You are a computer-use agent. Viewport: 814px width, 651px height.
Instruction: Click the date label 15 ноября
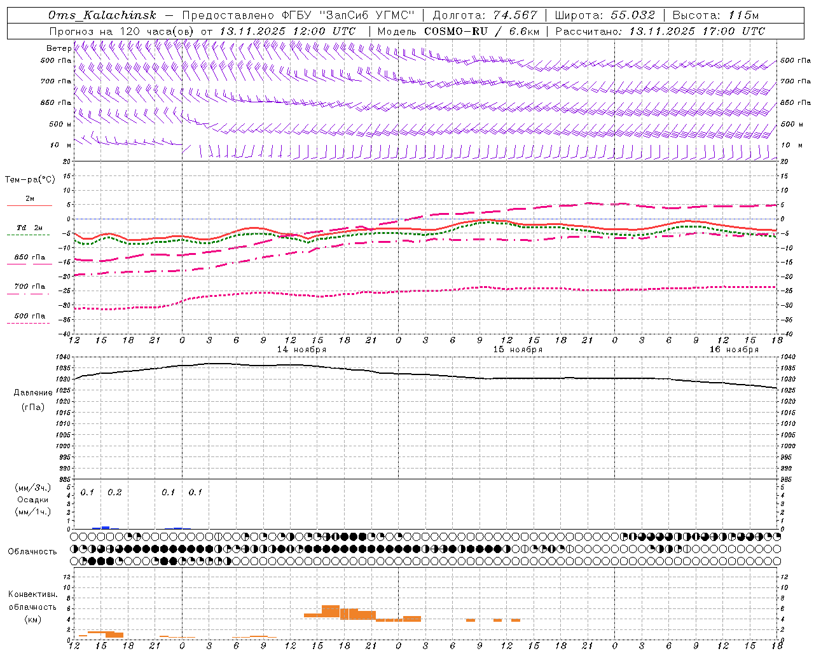point(518,350)
